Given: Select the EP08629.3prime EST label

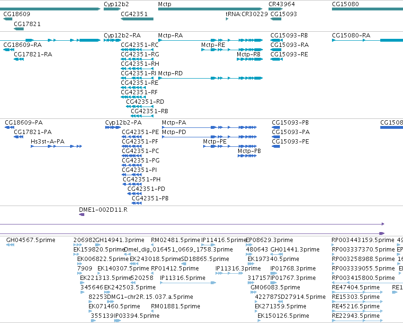Looking at the screenshot, I should pos(269,240).
